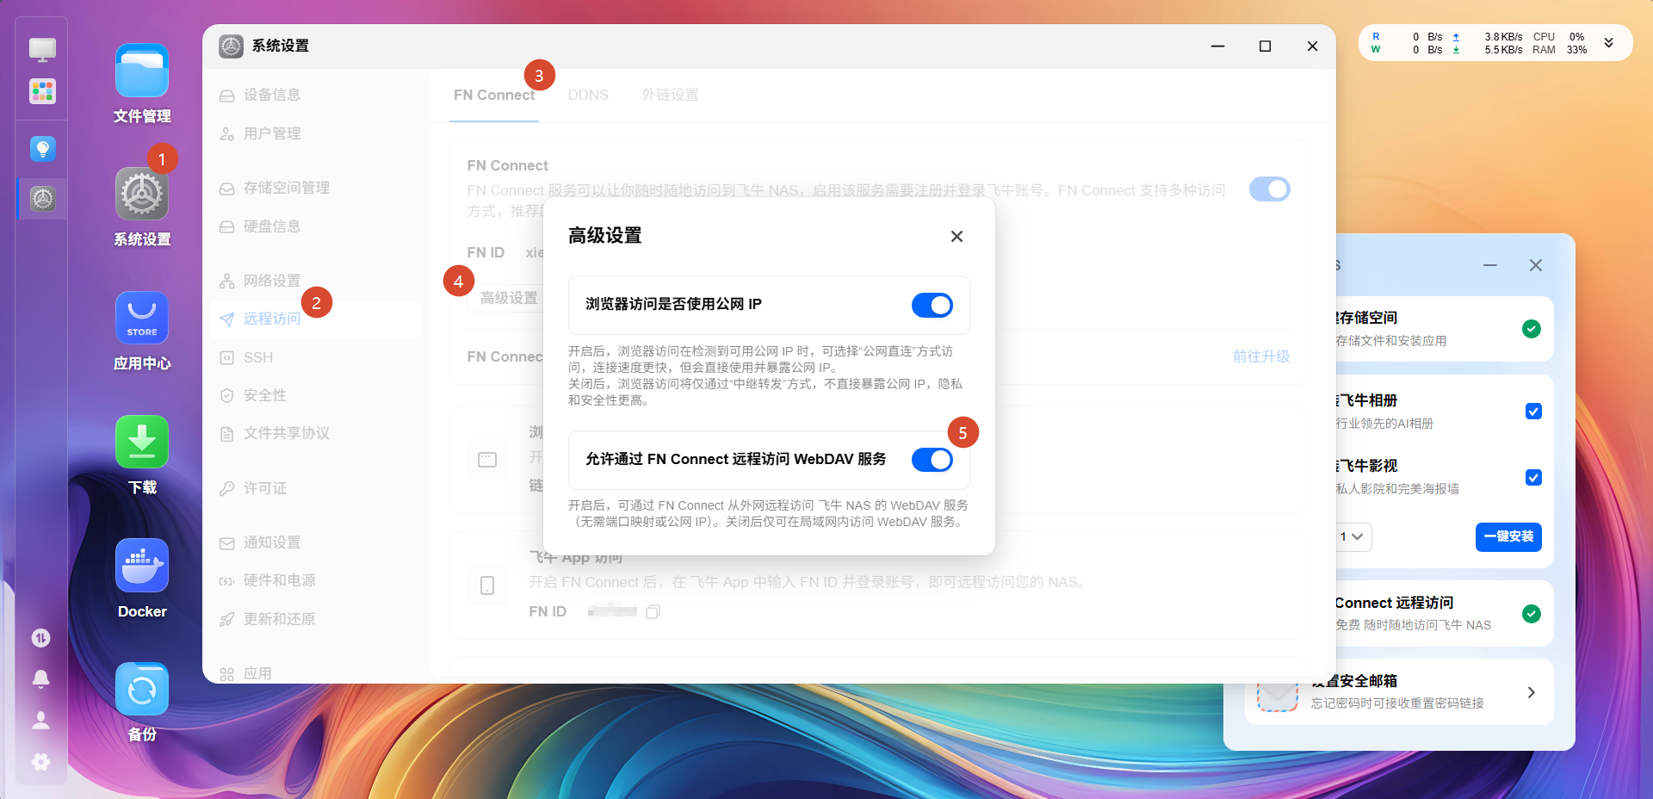Image resolution: width=1653 pixels, height=799 pixels.
Task: Switch to the 外链设置 tab
Action: point(670,95)
